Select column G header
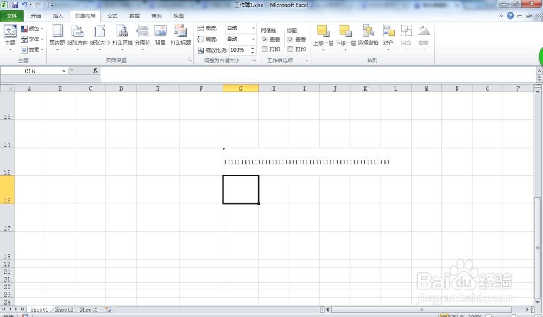Viewport: 543px width, 317px height. (241, 88)
